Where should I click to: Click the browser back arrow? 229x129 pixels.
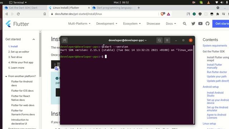coord(6,14)
